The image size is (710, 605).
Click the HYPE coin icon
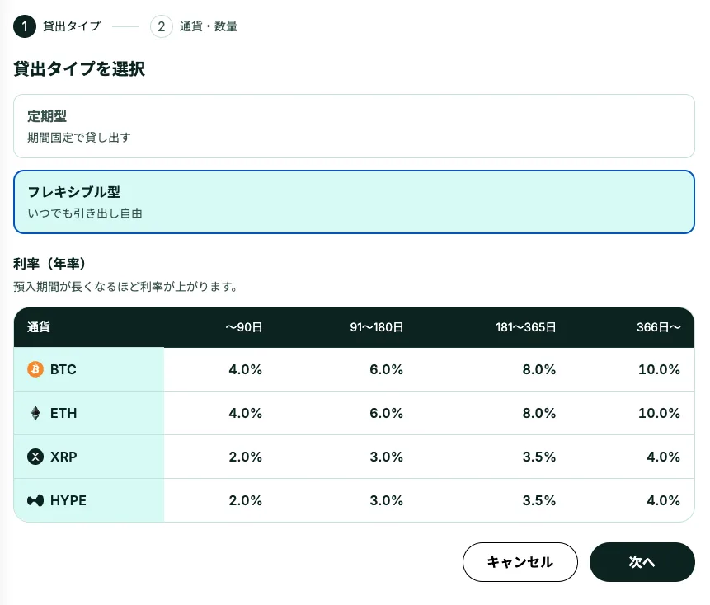pyautogui.click(x=35, y=500)
